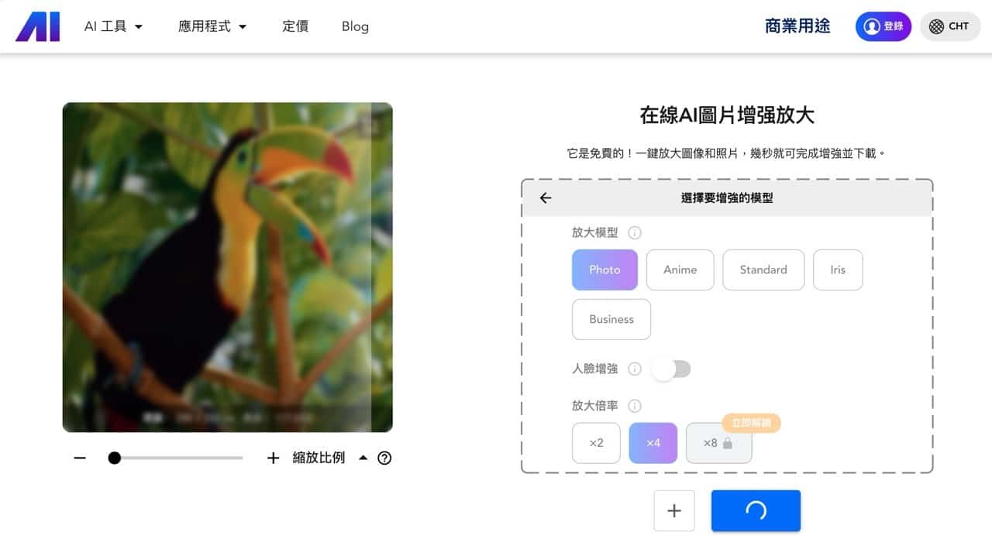Open the 應用程式 dropdown menu
Screen dimensions: 992x553
[x=212, y=26]
